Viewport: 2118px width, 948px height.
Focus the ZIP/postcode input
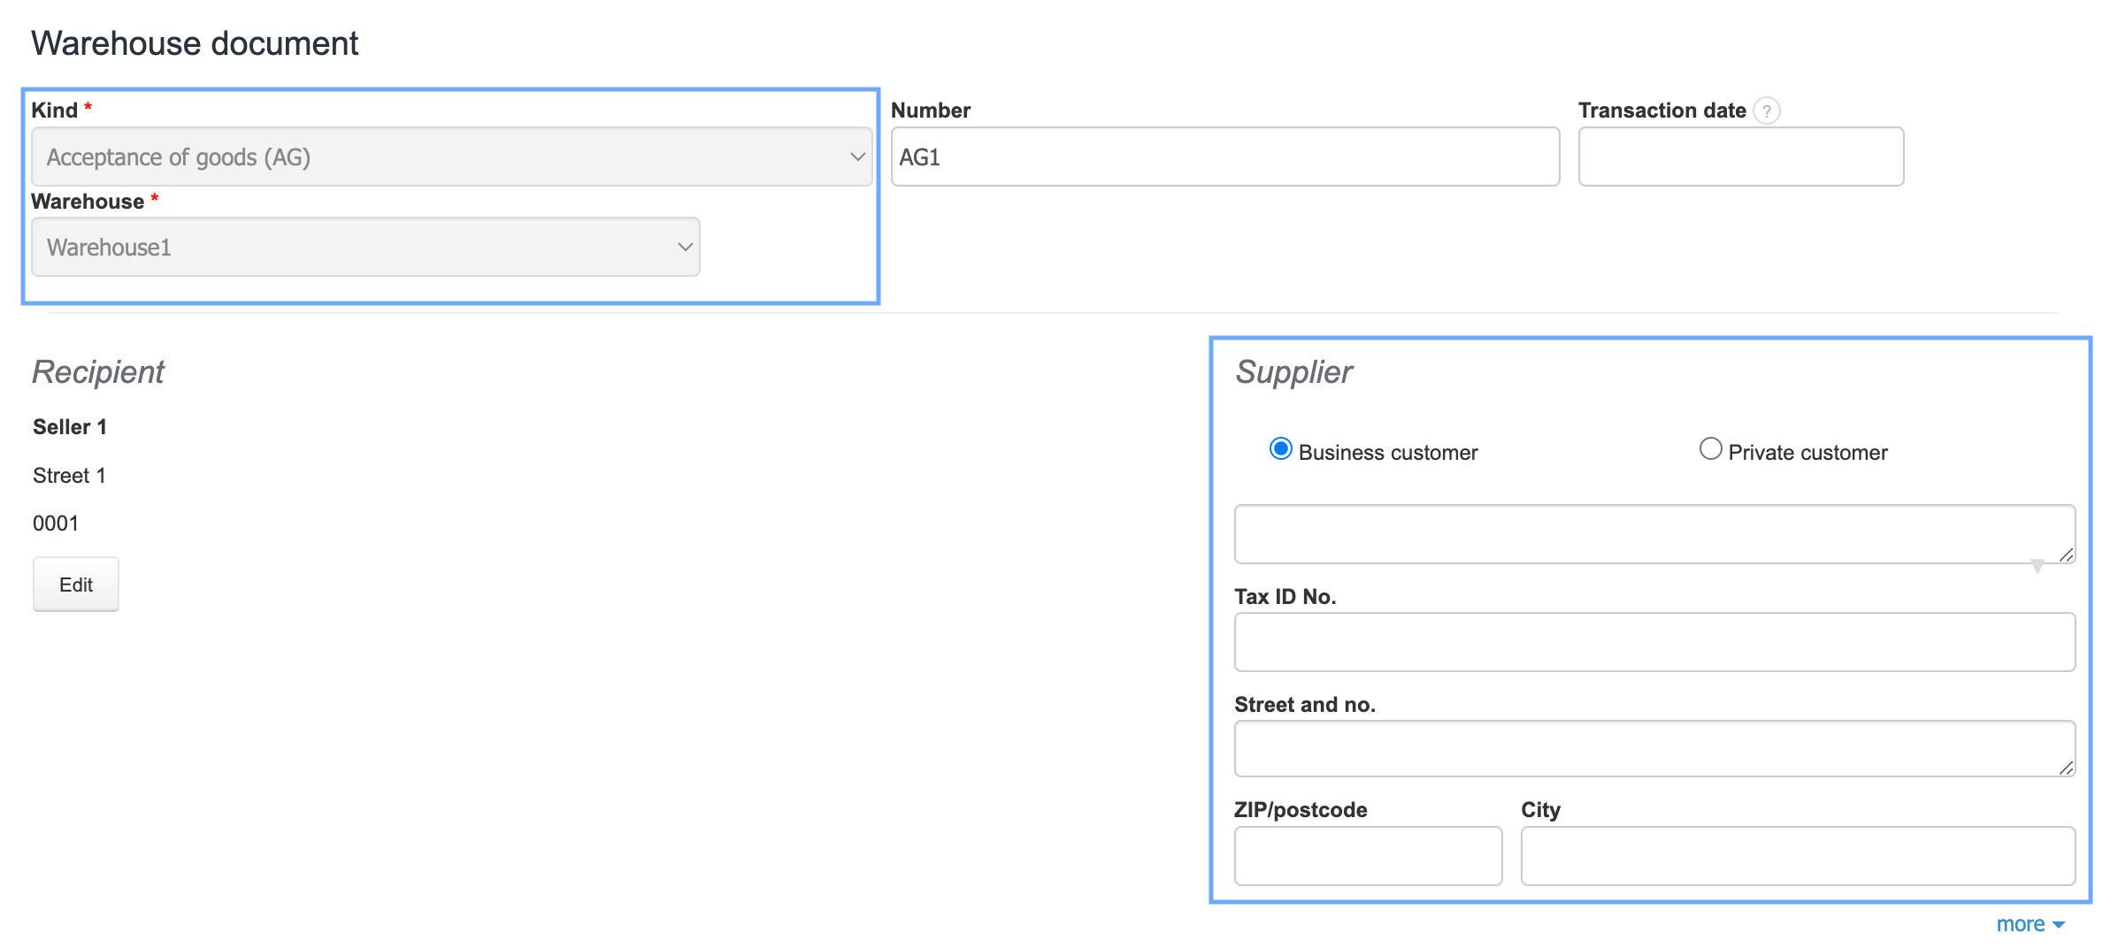click(x=1368, y=856)
